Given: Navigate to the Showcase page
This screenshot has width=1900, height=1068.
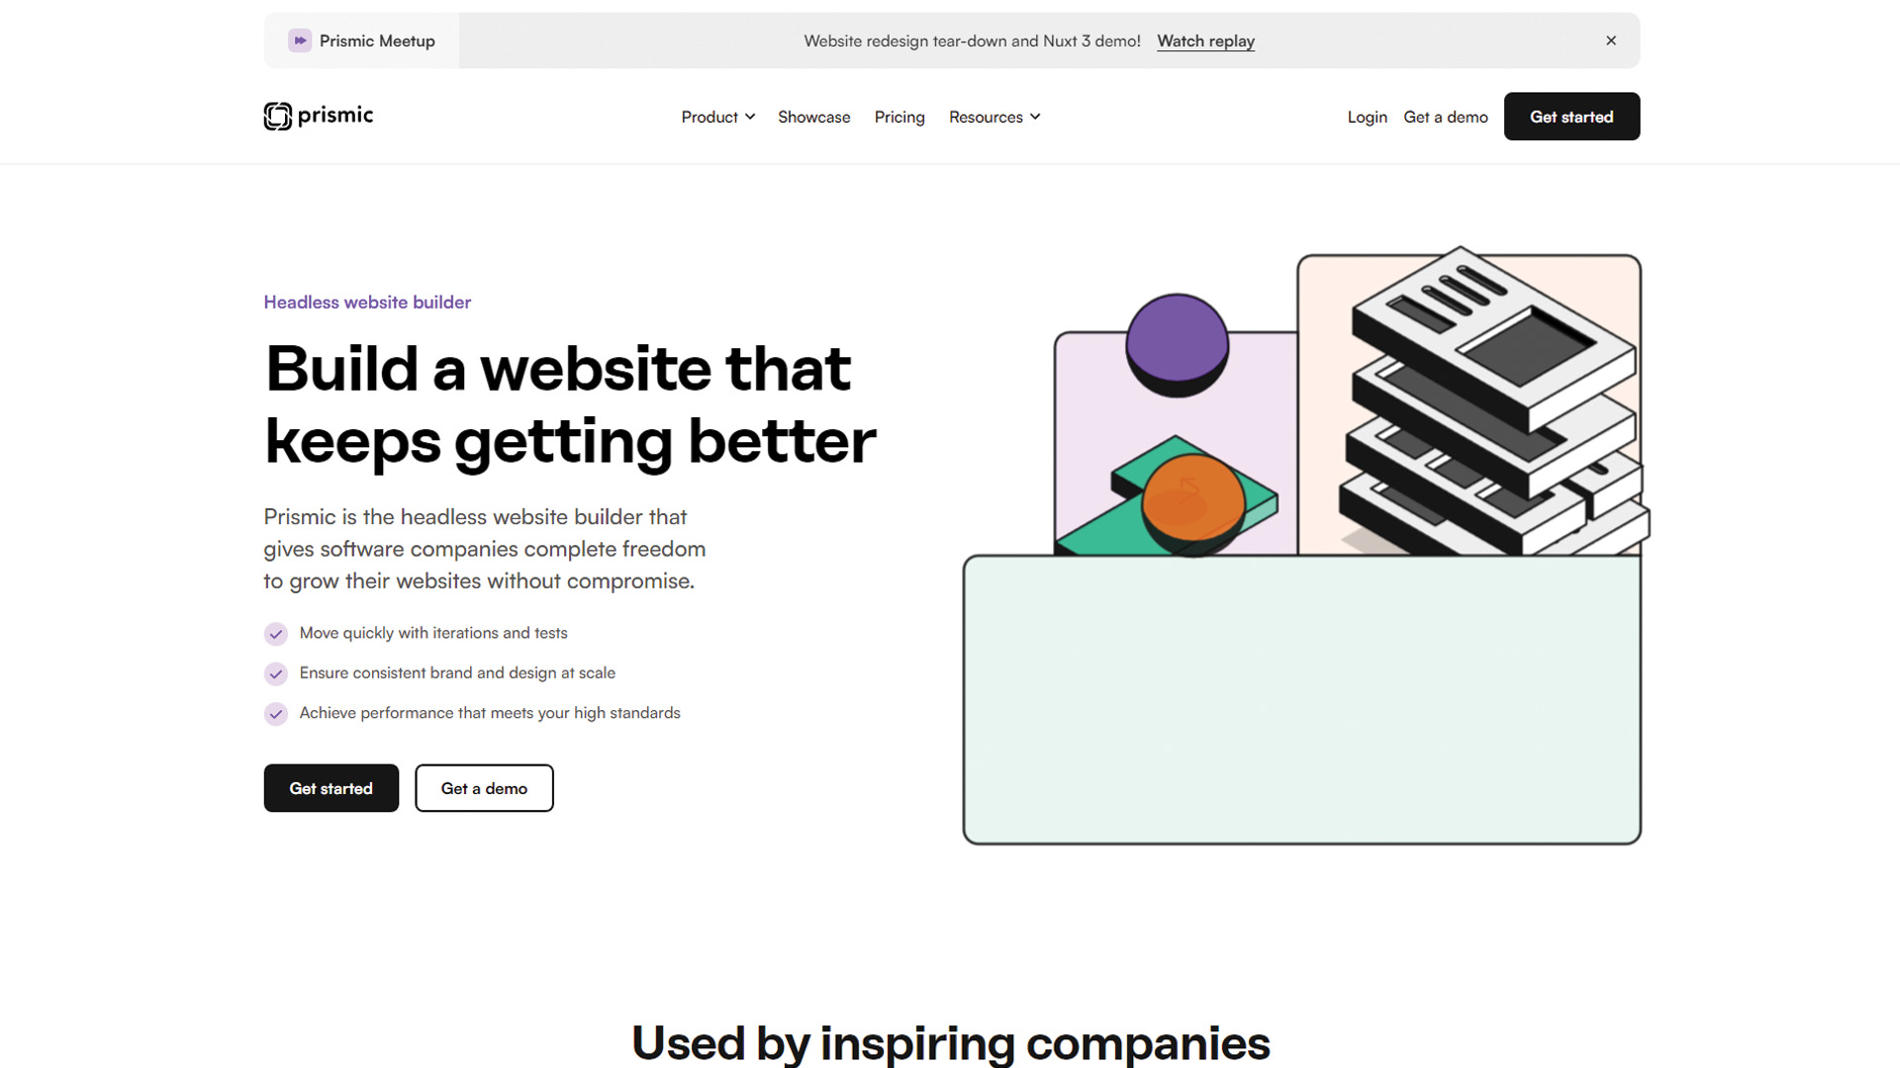Looking at the screenshot, I should coord(813,117).
